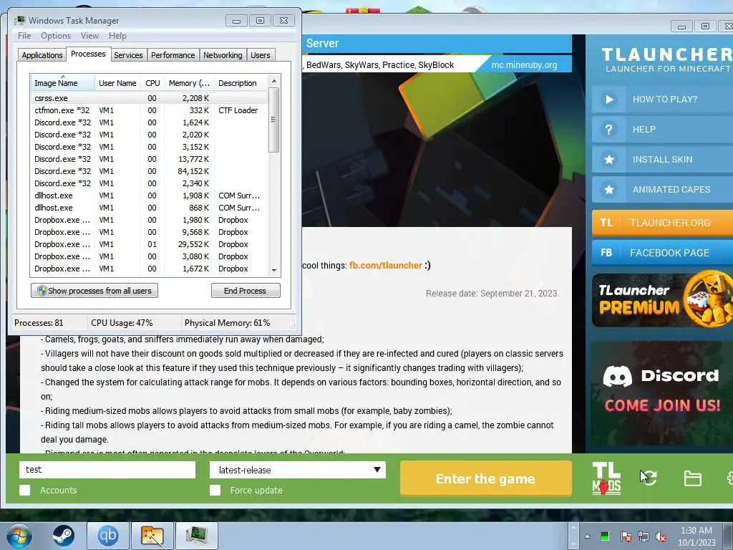Click the process list scroll up arrow
The image size is (733, 550).
click(274, 81)
